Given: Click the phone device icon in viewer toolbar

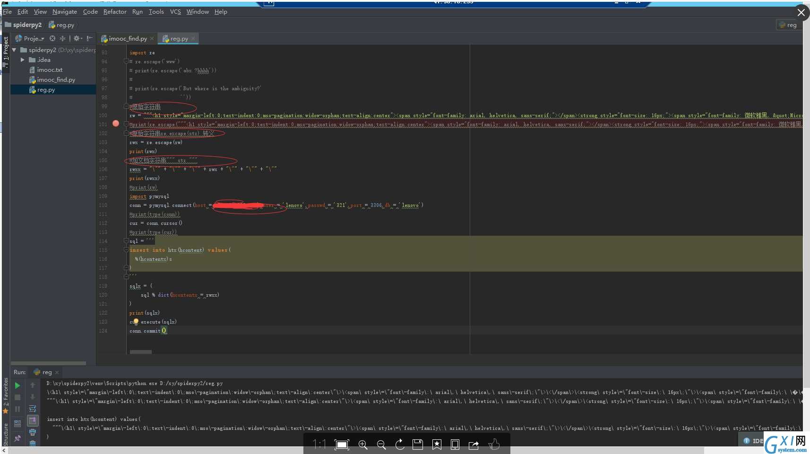Looking at the screenshot, I should tap(455, 445).
